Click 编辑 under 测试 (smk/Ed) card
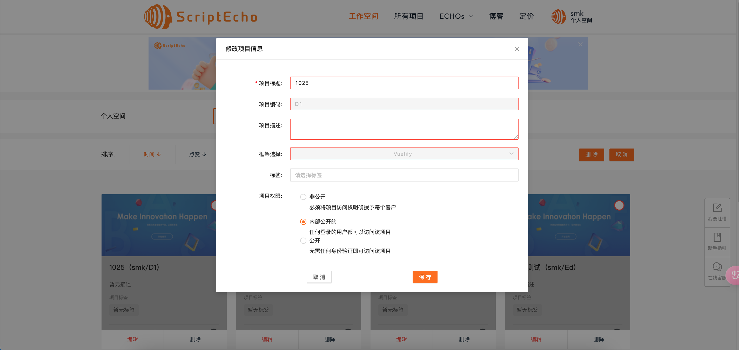 click(x=536, y=339)
